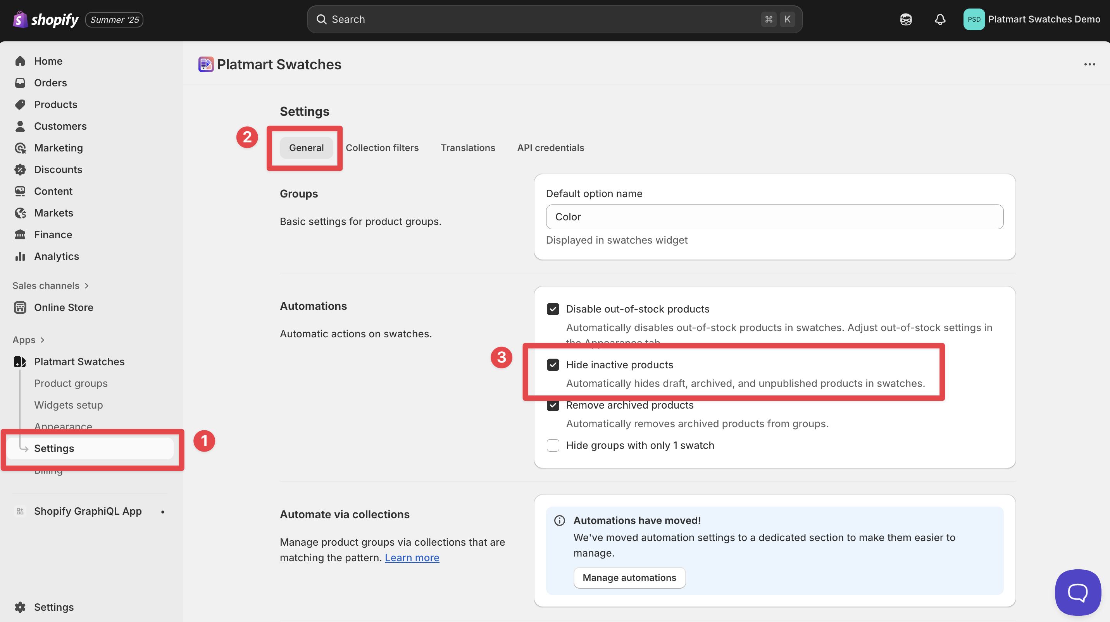Go to Customers in the sidebar
Viewport: 1110px width, 622px height.
[60, 126]
